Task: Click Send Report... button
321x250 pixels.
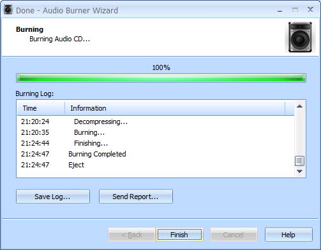Action: pyautogui.click(x=136, y=197)
